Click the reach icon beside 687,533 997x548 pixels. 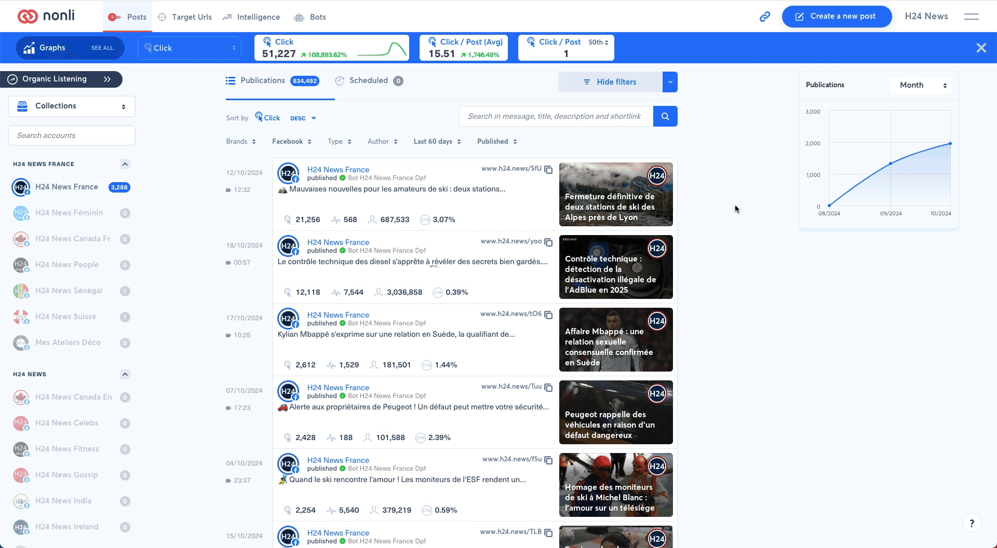click(x=372, y=220)
